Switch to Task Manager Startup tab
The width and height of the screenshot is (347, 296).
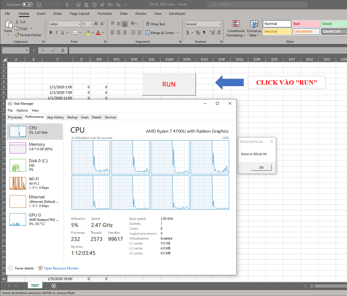[x=72, y=117]
